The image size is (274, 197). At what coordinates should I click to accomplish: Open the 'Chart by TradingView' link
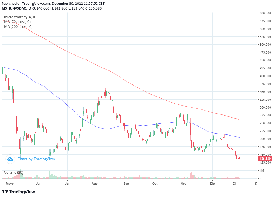(x=36, y=159)
